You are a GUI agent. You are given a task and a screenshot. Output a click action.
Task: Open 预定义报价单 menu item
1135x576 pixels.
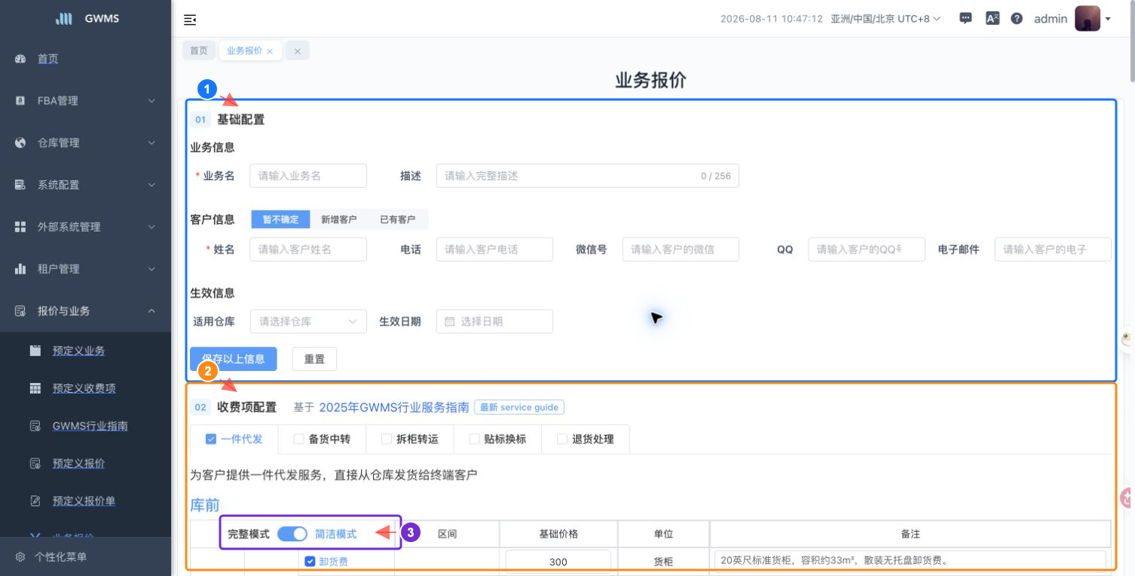point(84,501)
